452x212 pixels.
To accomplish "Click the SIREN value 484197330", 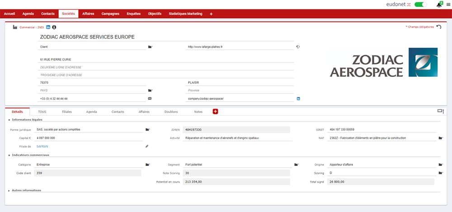I will 236,130.
